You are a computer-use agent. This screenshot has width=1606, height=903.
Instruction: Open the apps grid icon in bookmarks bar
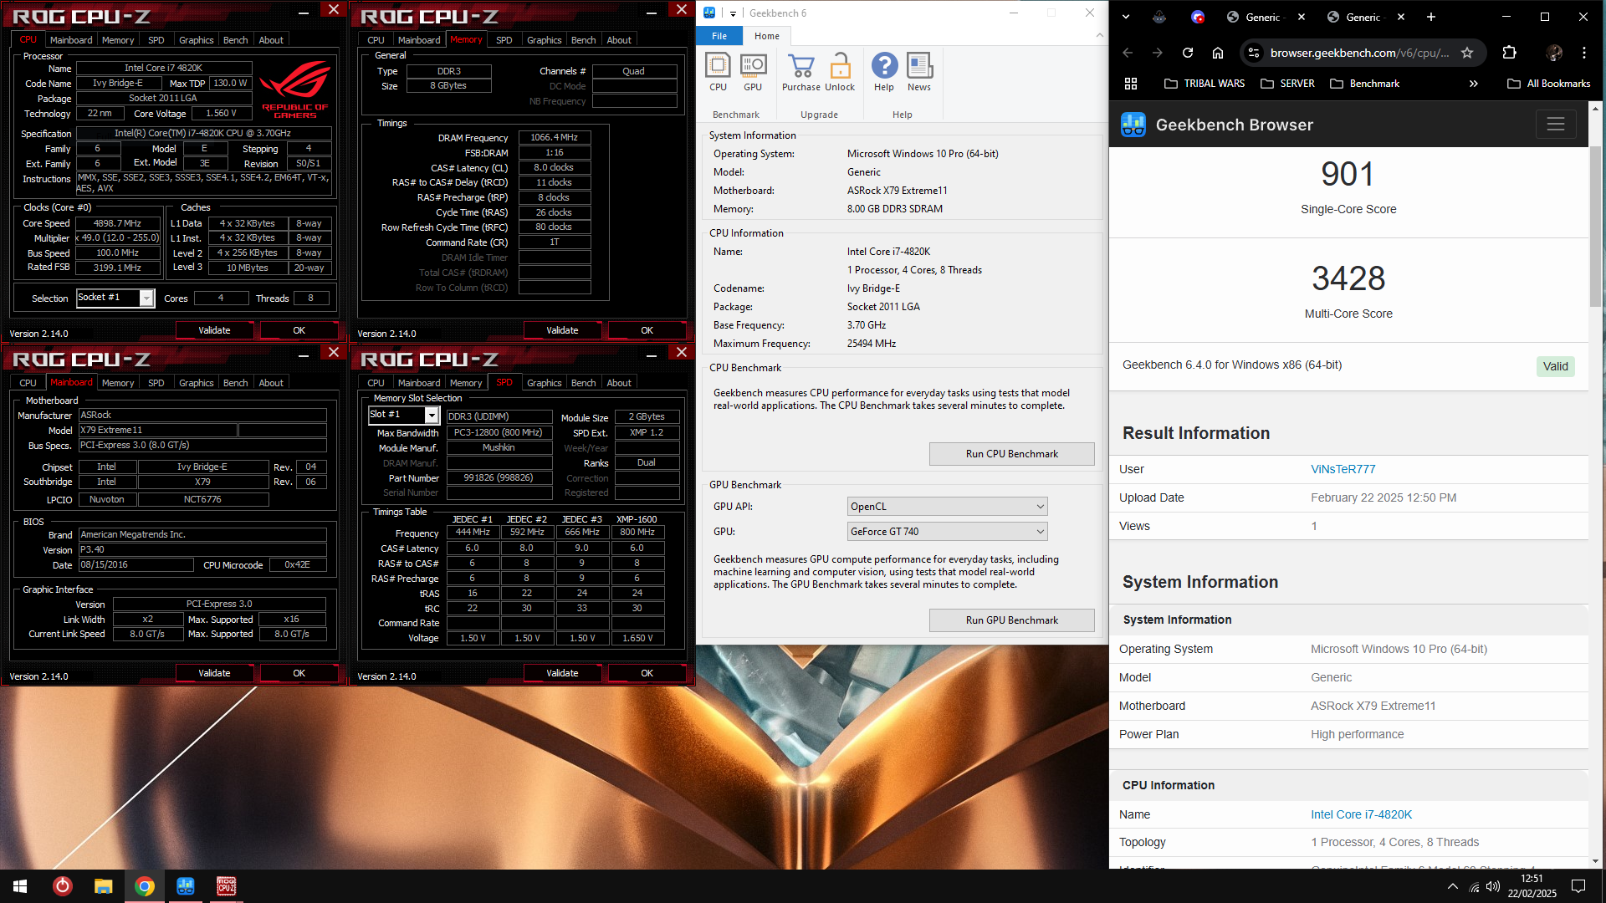1131,84
